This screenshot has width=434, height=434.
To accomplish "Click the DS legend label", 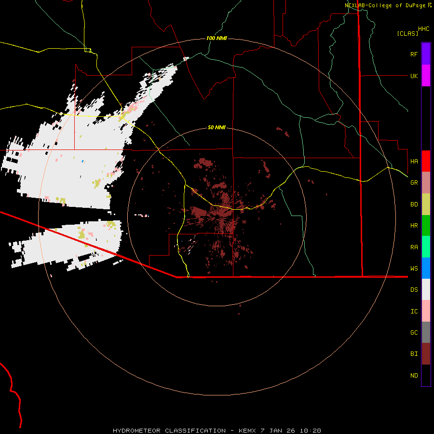I will 414,290.
